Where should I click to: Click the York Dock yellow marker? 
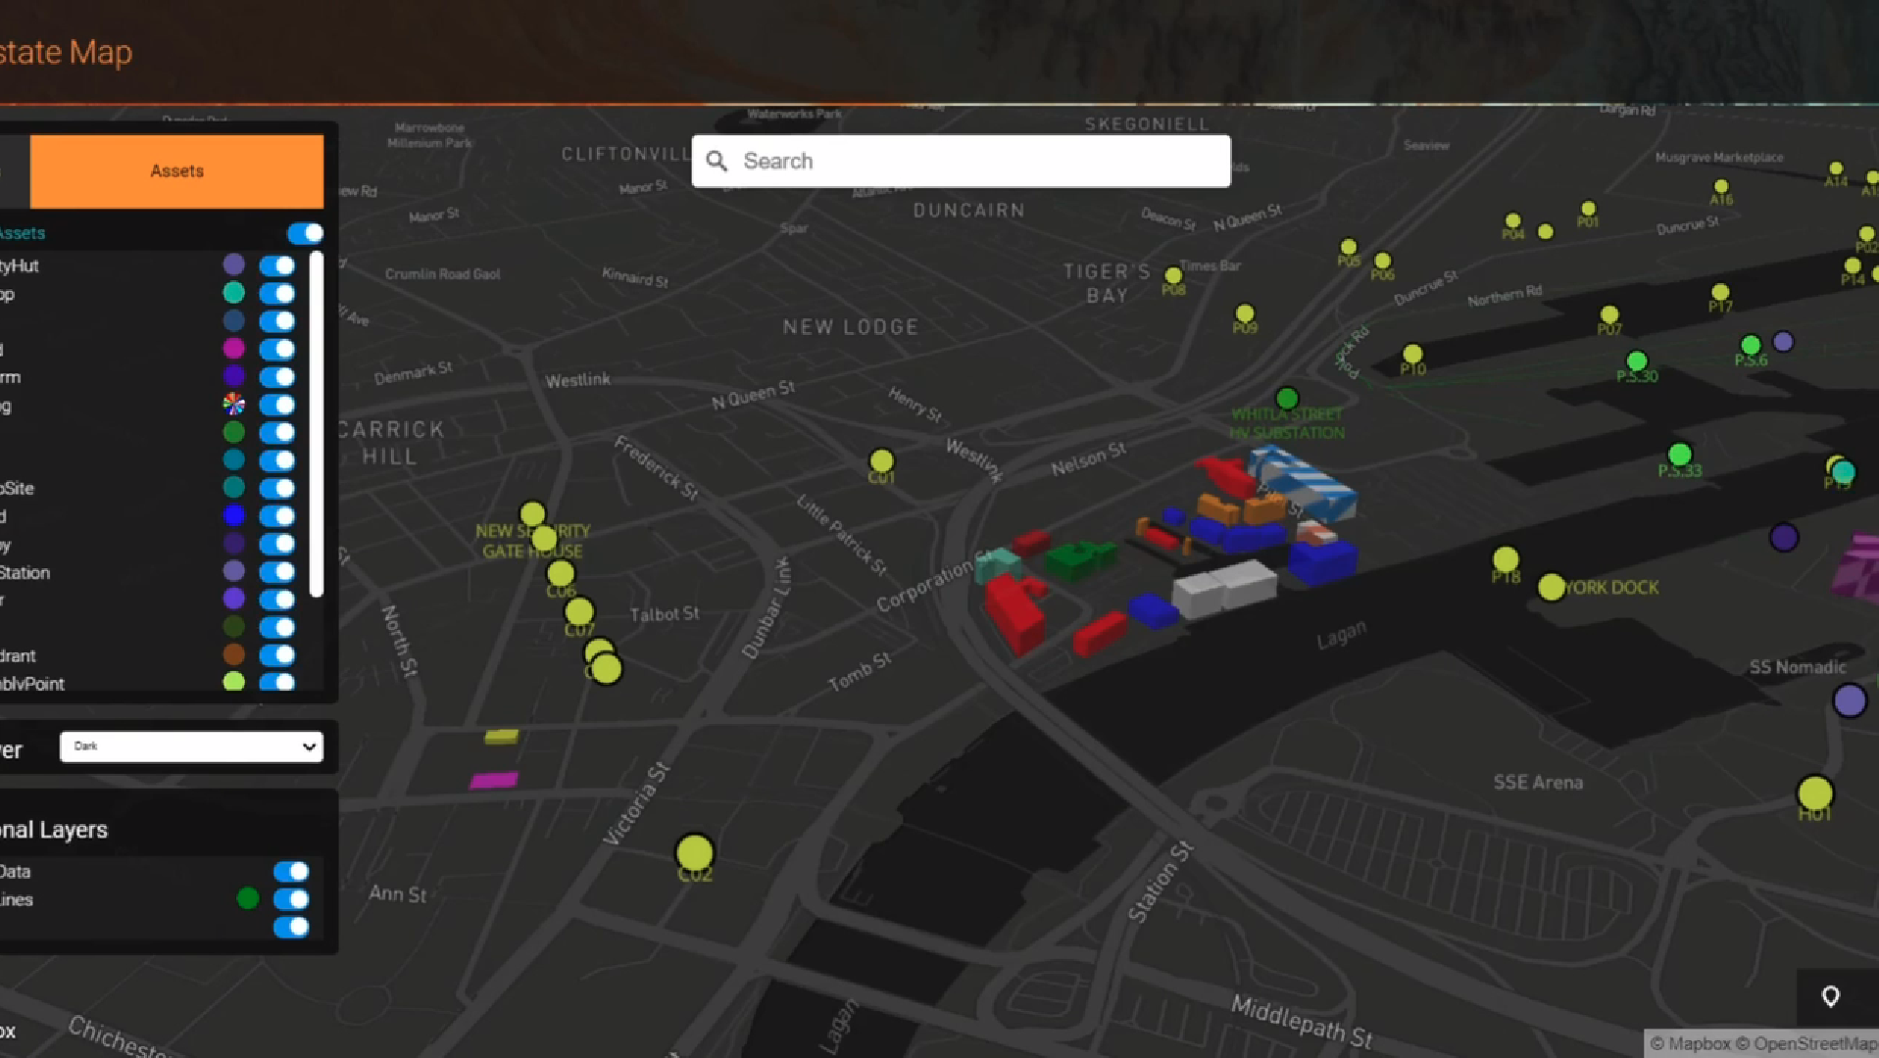point(1551,587)
